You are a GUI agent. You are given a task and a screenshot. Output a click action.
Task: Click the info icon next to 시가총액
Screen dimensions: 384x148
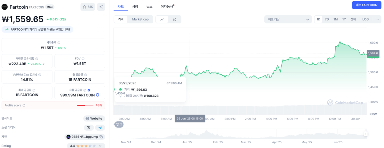(59, 43)
